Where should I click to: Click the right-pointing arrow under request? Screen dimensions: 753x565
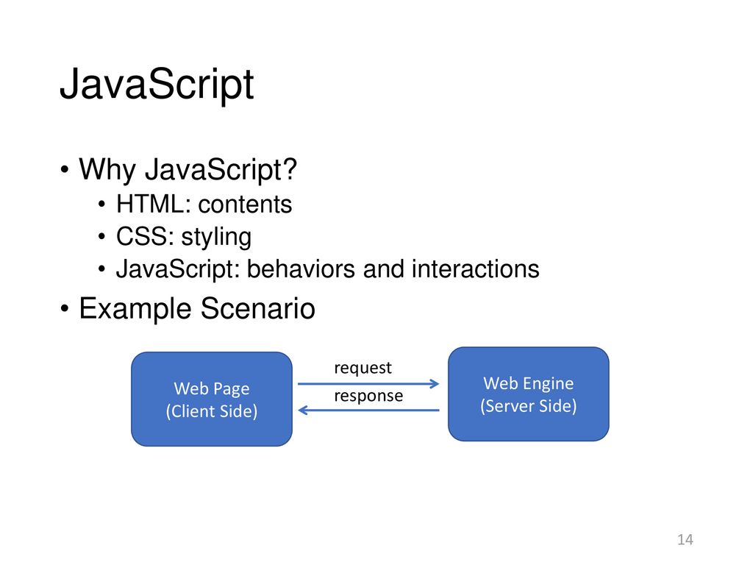tap(368, 383)
